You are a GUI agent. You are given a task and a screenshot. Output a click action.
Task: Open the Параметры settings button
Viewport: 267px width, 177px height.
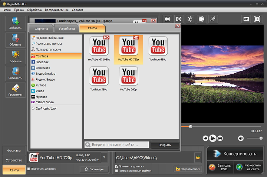click(94, 169)
